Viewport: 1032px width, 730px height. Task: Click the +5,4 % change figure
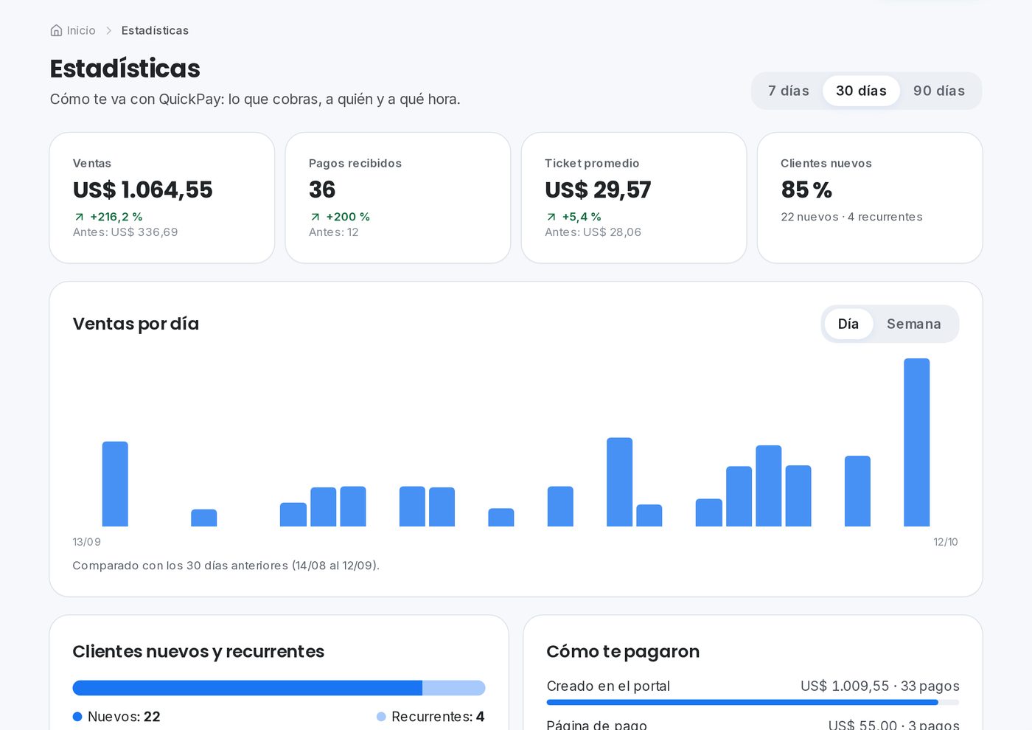(582, 217)
